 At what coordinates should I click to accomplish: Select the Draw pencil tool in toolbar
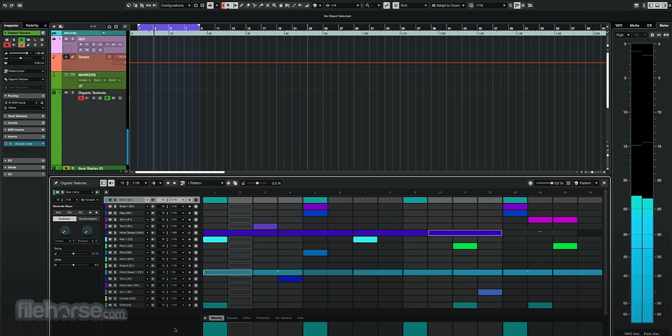click(242, 5)
